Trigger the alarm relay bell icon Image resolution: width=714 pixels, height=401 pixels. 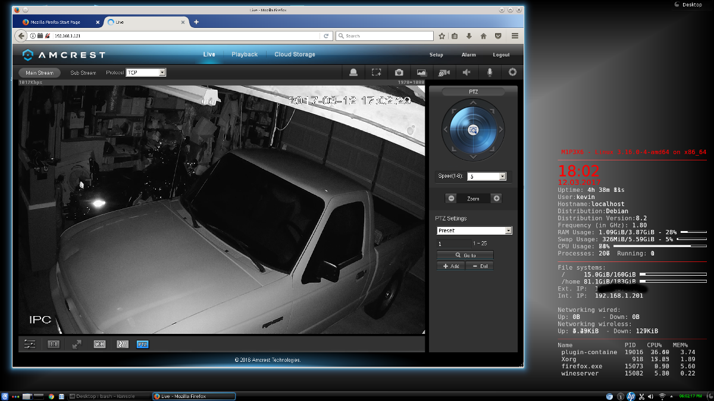[x=353, y=72]
